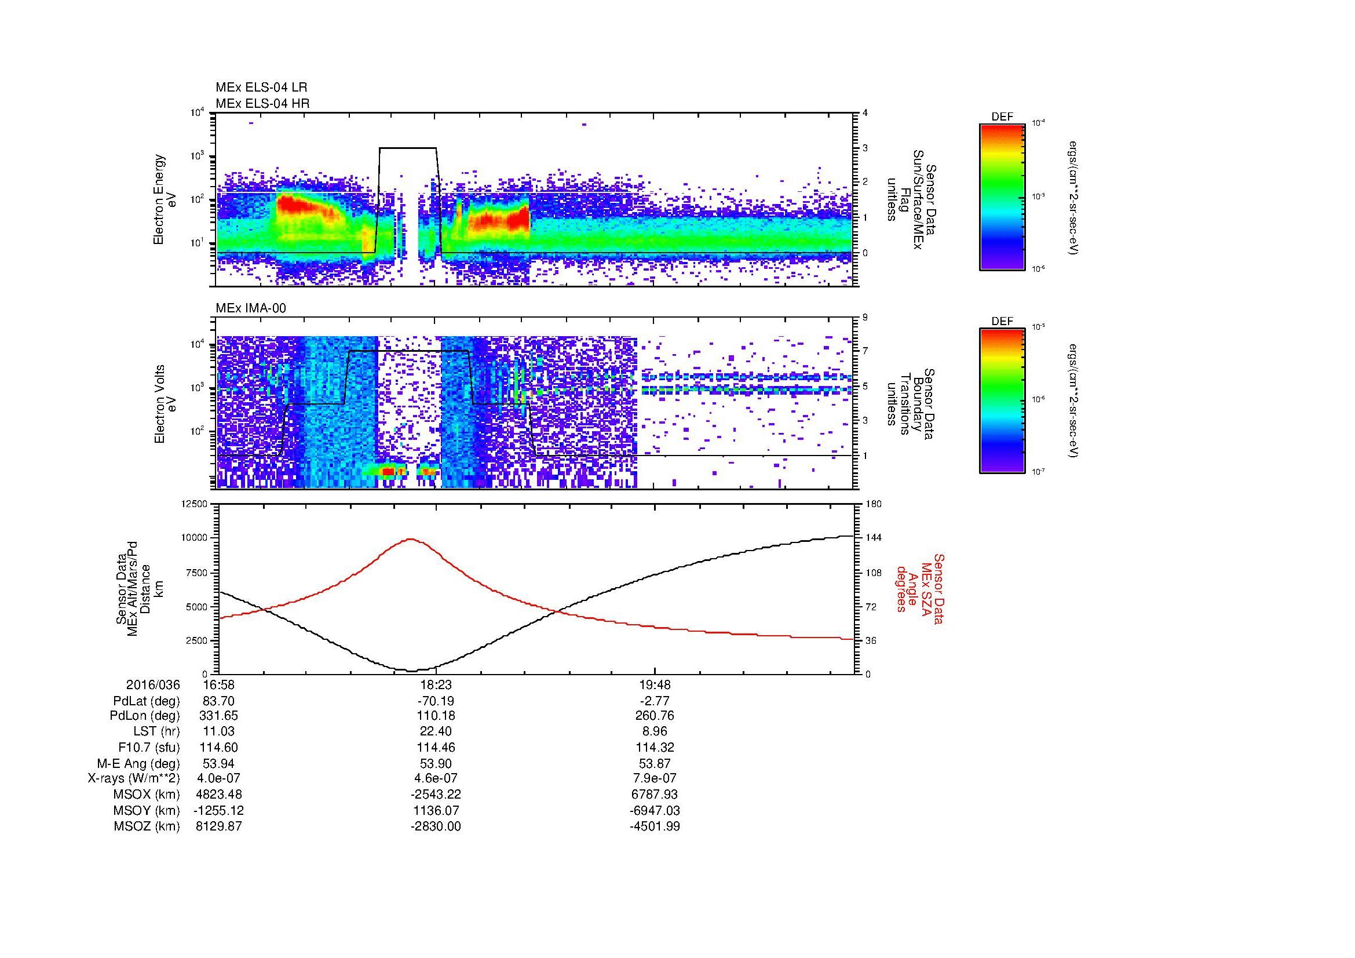
Task: Click the 'Electron Volts eV' axis label
Action: click(x=165, y=404)
